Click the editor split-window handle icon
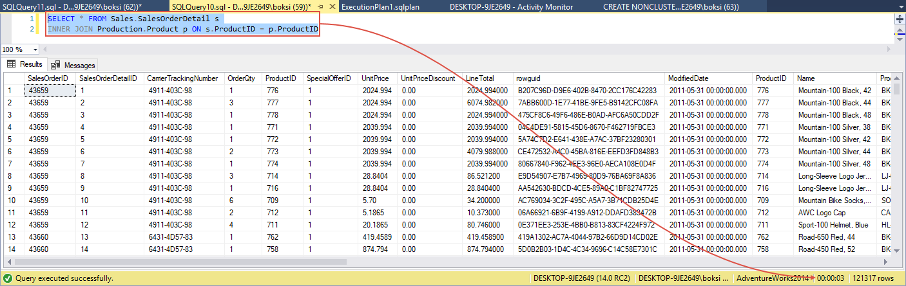 900,19
